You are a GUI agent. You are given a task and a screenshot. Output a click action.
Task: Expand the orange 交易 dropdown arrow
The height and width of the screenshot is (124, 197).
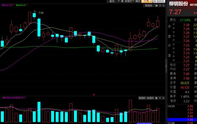coord(151,1)
